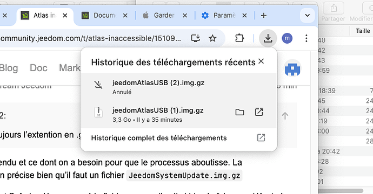
Task: Close the 'Atlas in' tab
Action: [x=65, y=16]
